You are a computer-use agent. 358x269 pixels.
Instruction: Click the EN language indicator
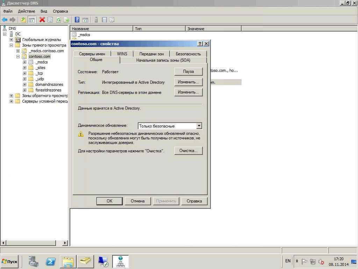[x=288, y=261]
